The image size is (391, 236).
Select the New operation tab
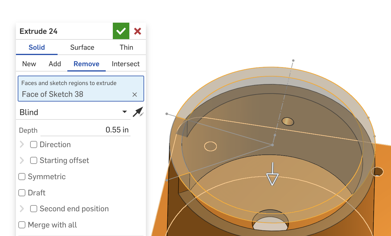pyautogui.click(x=29, y=64)
